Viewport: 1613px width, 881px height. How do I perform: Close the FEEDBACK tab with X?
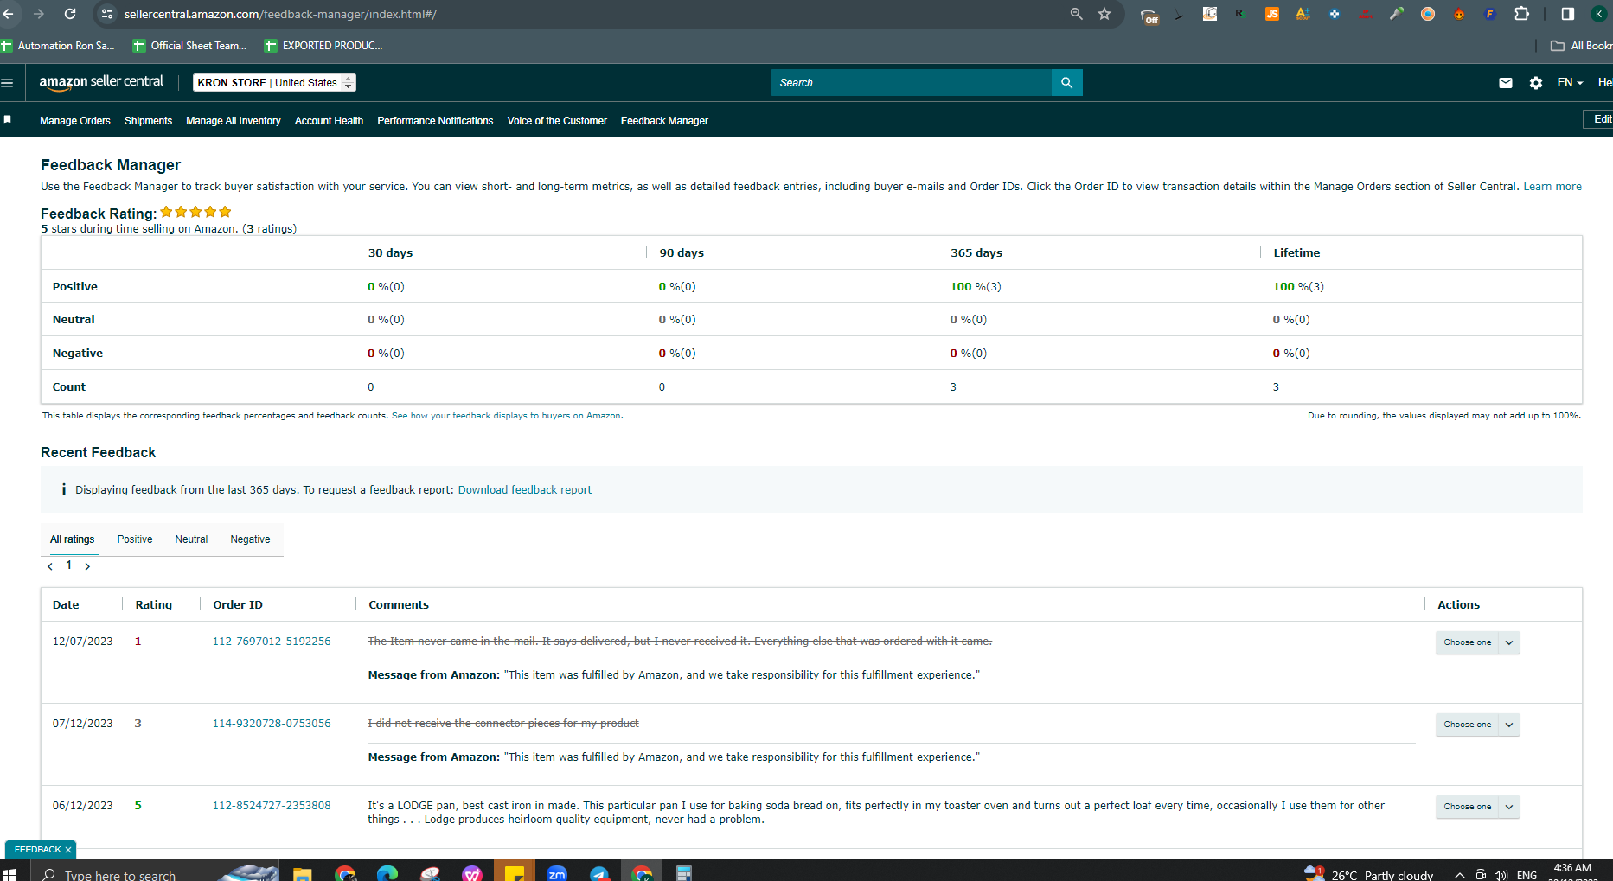point(68,850)
